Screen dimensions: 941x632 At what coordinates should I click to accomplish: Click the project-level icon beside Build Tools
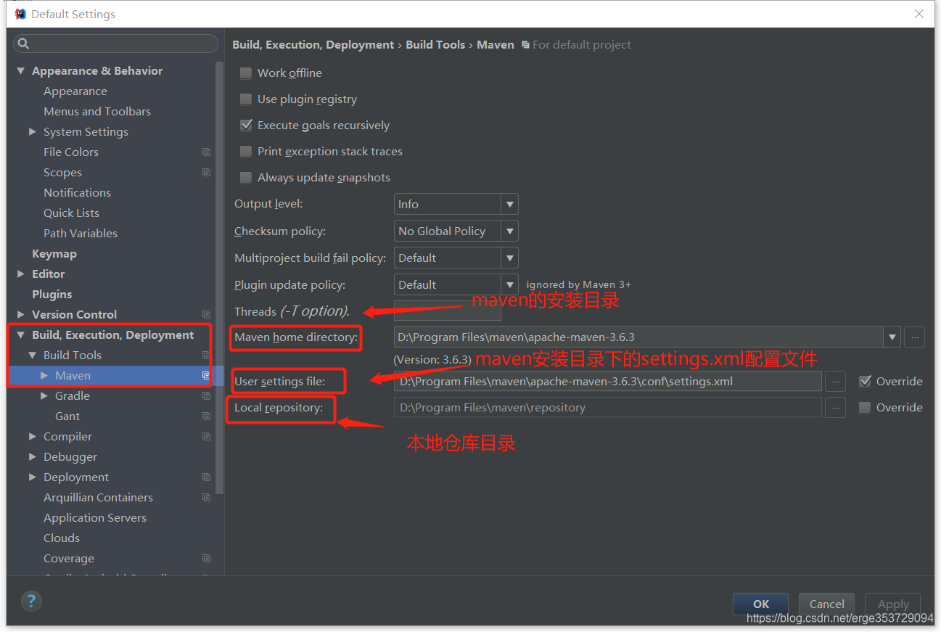click(x=207, y=356)
